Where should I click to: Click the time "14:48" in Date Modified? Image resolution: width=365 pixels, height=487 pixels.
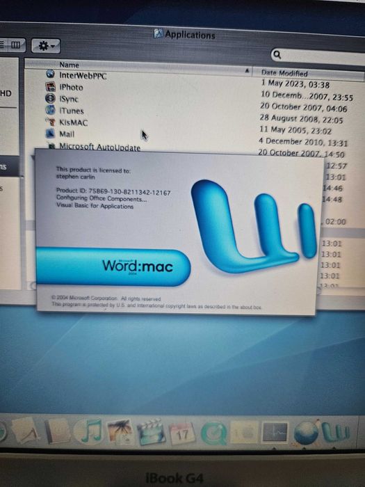point(332,199)
